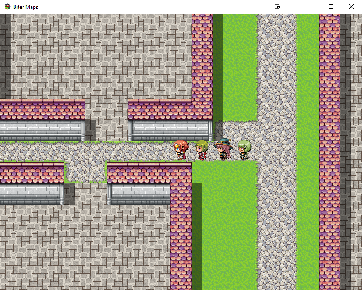362x290 pixels.
Task: Click the red-haired hero character sprite
Action: (x=181, y=149)
